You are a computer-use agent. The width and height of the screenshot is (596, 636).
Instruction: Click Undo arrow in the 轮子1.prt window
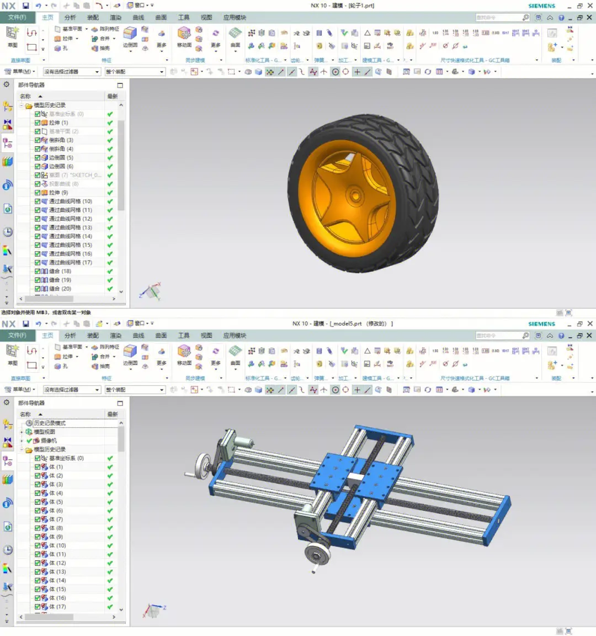pos(39,6)
